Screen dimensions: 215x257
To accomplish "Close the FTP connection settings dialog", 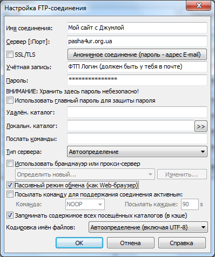I will tap(198, 5).
